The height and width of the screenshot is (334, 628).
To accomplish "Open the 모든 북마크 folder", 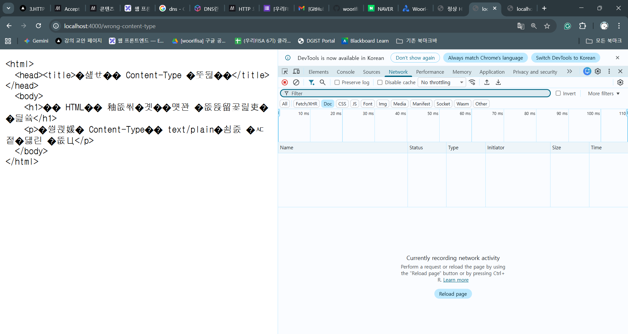I will pos(603,41).
